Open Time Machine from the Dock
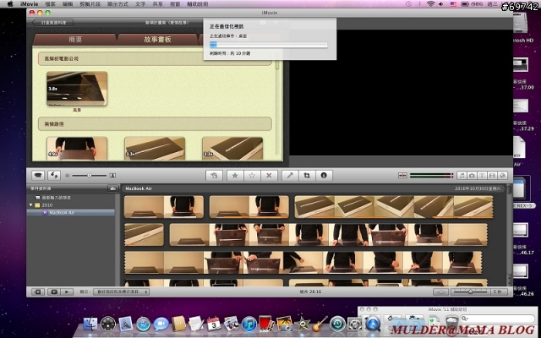Image resolution: width=541 pixels, height=338 pixels. click(337, 324)
